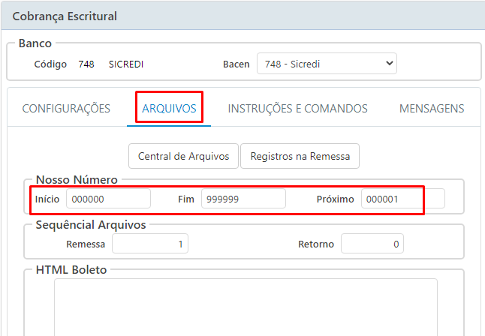Focus the Nosso Número Fim field

click(x=243, y=199)
